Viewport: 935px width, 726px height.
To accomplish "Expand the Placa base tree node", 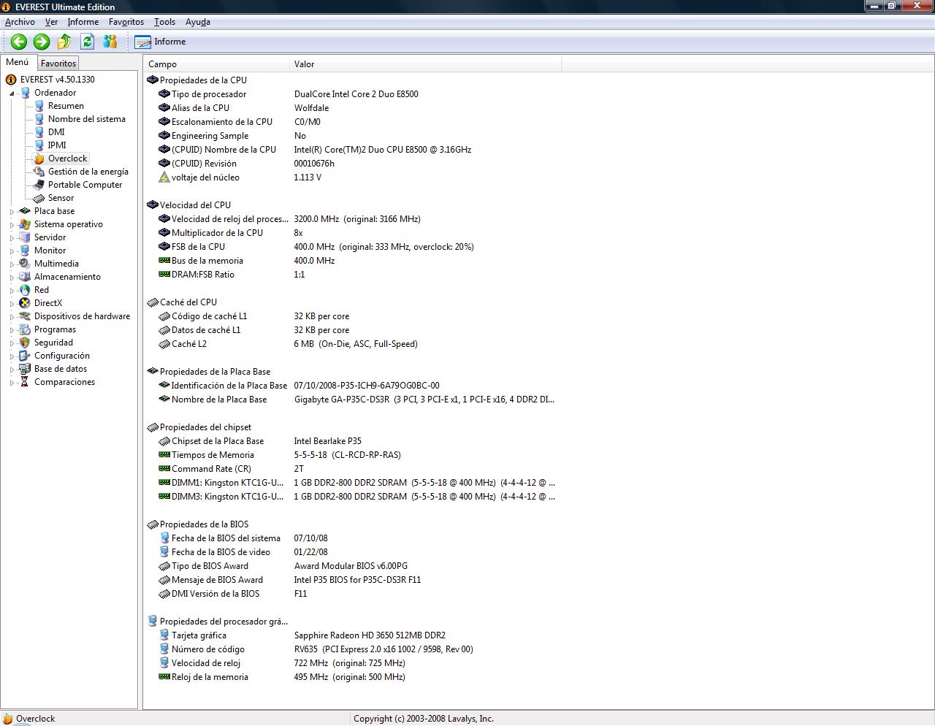I will tap(12, 212).
